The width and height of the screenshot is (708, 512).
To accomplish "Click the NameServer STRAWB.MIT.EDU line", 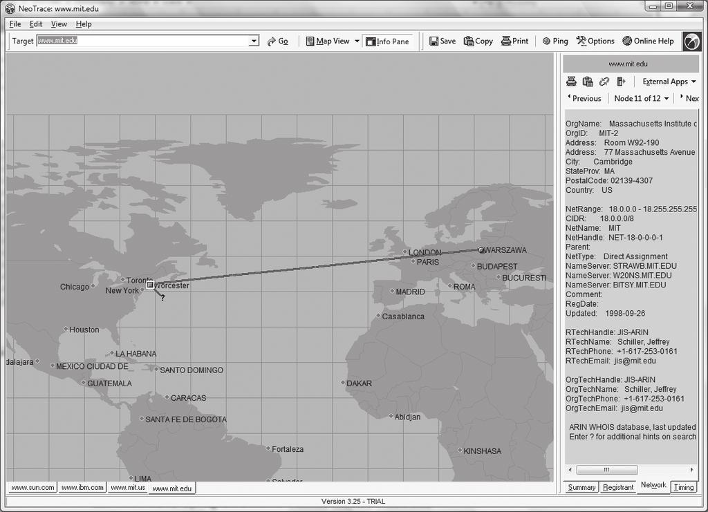I will (x=621, y=266).
